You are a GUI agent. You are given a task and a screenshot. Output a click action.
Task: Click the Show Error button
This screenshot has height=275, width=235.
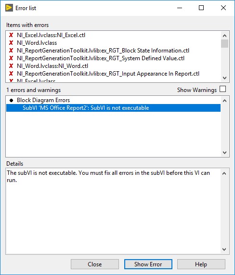tap(148, 264)
